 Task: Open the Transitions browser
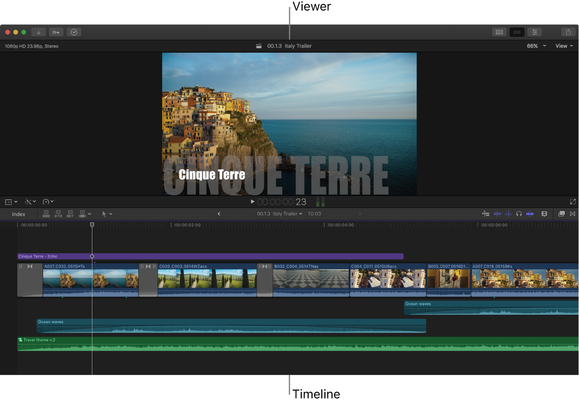[573, 214]
